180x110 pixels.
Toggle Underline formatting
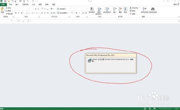22,13
